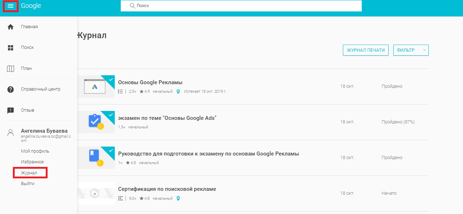
Task: Select Избранное in the sidebar
Action: (x=32, y=162)
